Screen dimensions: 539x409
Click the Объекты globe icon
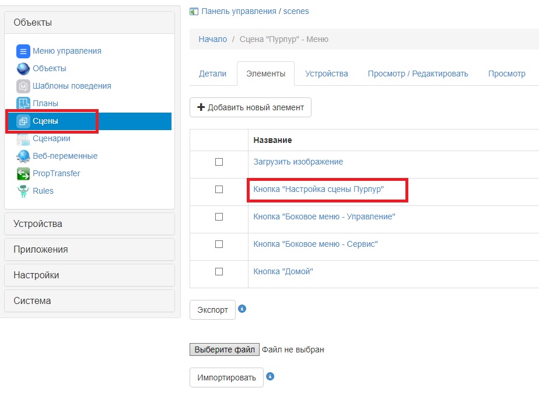[23, 68]
